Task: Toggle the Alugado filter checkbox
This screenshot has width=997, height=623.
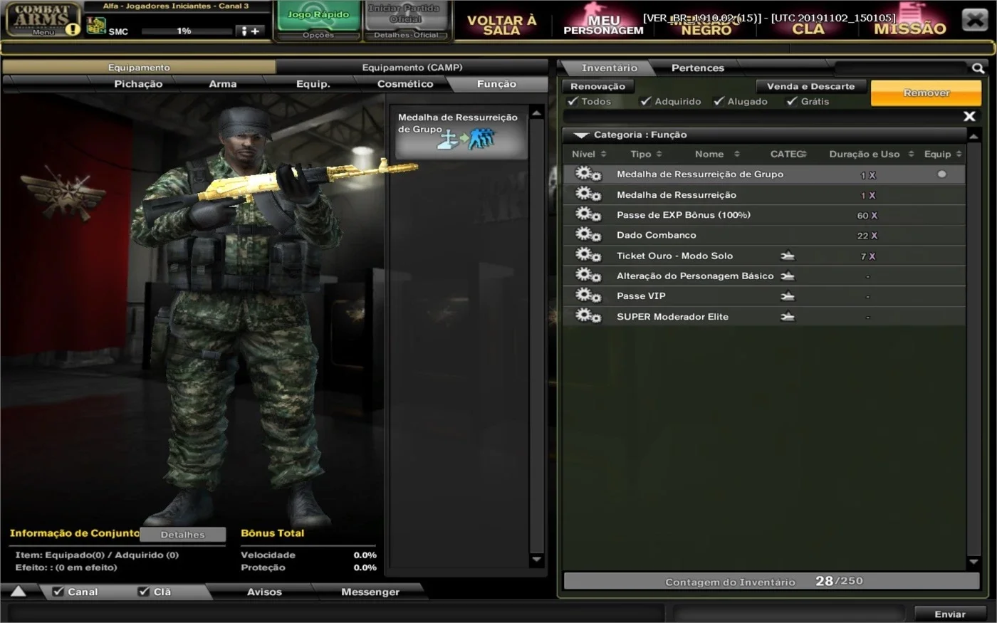Action: click(719, 101)
